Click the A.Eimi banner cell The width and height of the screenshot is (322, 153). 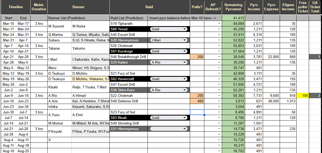(x=90, y=115)
